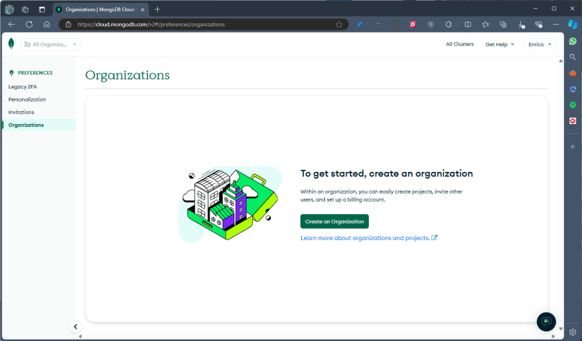Click the address bar URL
Image resolution: width=582 pixels, height=341 pixels.
click(151, 25)
